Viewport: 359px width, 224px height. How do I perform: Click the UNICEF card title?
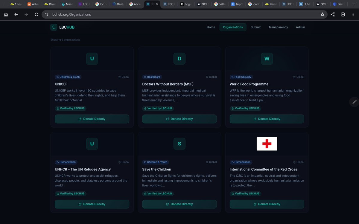click(x=62, y=84)
